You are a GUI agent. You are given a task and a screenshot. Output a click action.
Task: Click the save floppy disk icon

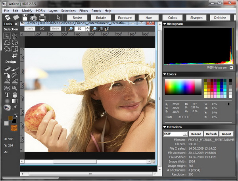point(25,17)
